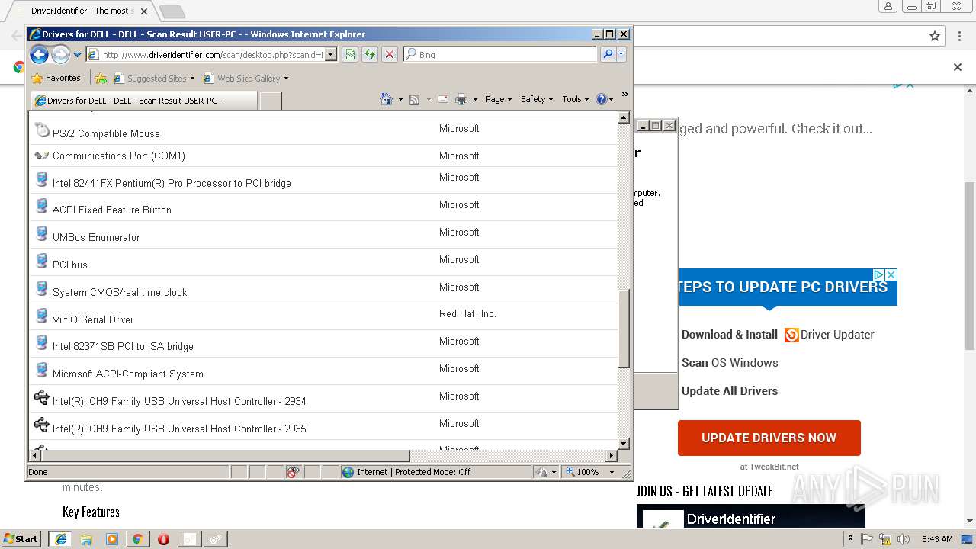The image size is (976, 549).
Task: Click the mouse icon beside PS/2 Compatible Mouse
Action: click(42, 130)
